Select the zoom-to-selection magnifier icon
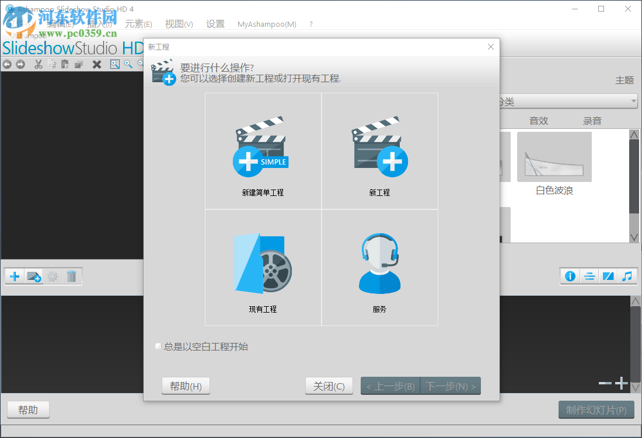Screen dimensions: 642x438 click(x=115, y=64)
